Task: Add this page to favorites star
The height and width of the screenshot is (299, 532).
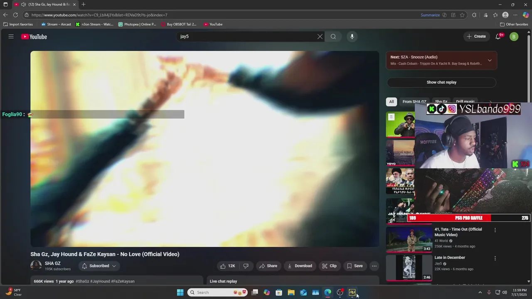Action: click(x=462, y=15)
